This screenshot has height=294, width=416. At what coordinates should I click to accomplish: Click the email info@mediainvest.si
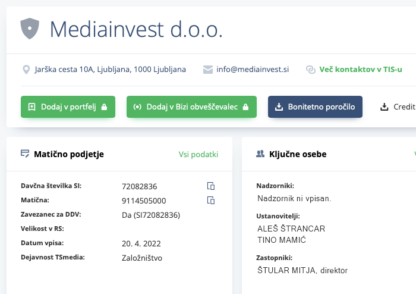(x=253, y=69)
